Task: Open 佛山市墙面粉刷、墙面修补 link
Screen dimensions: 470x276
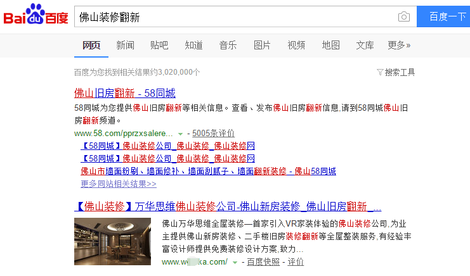Action: click(208, 172)
